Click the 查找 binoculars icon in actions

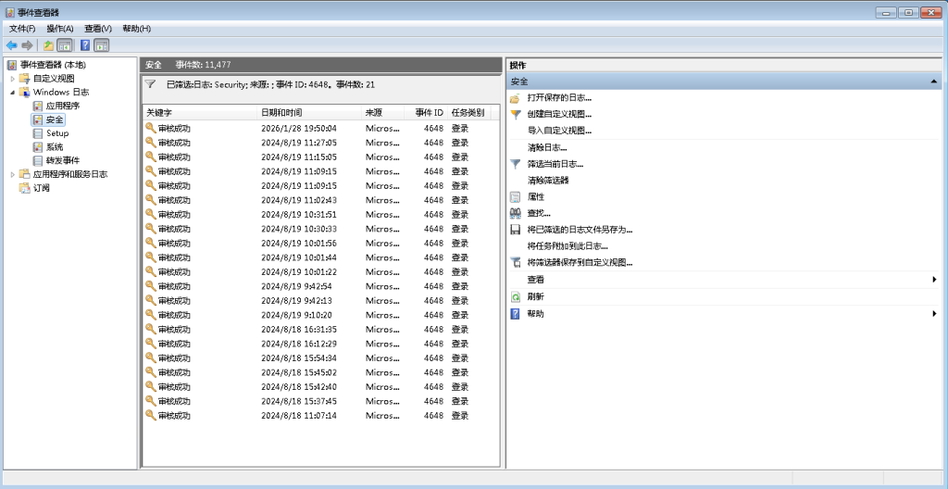coord(516,213)
